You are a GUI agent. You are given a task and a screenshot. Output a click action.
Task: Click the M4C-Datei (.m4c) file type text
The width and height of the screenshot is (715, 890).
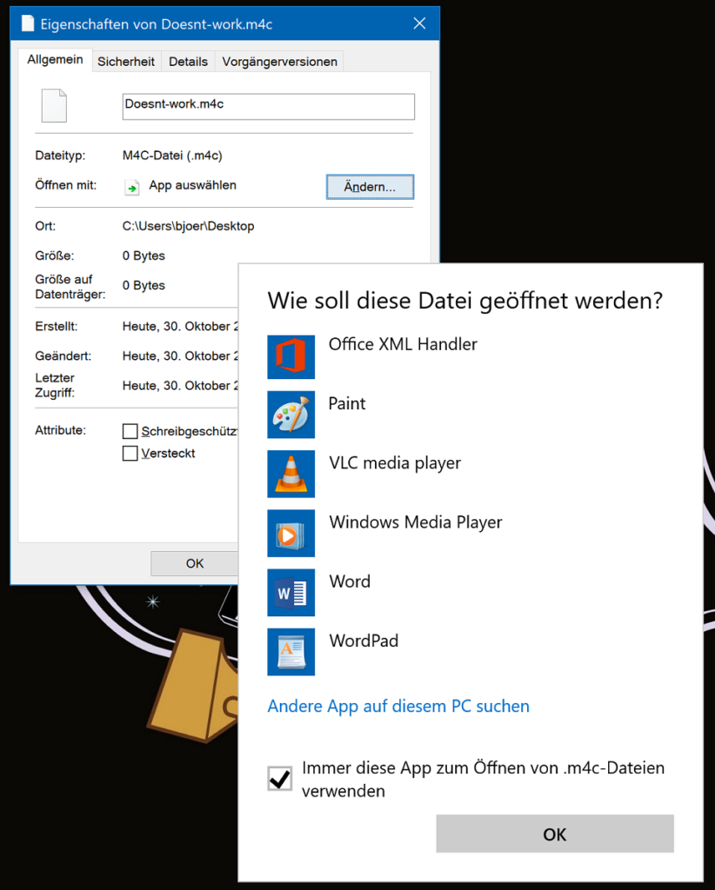click(172, 156)
